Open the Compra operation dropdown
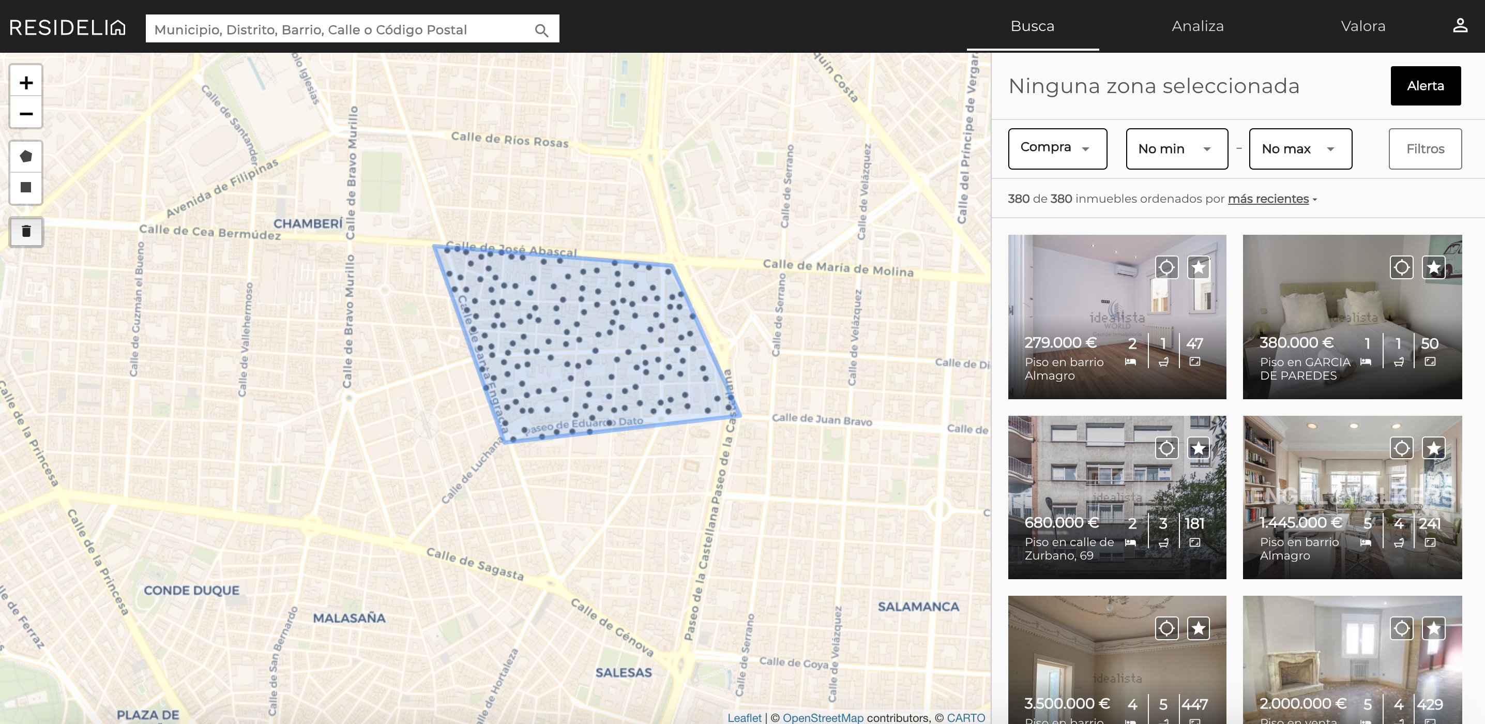Image resolution: width=1485 pixels, height=724 pixels. pyautogui.click(x=1057, y=149)
